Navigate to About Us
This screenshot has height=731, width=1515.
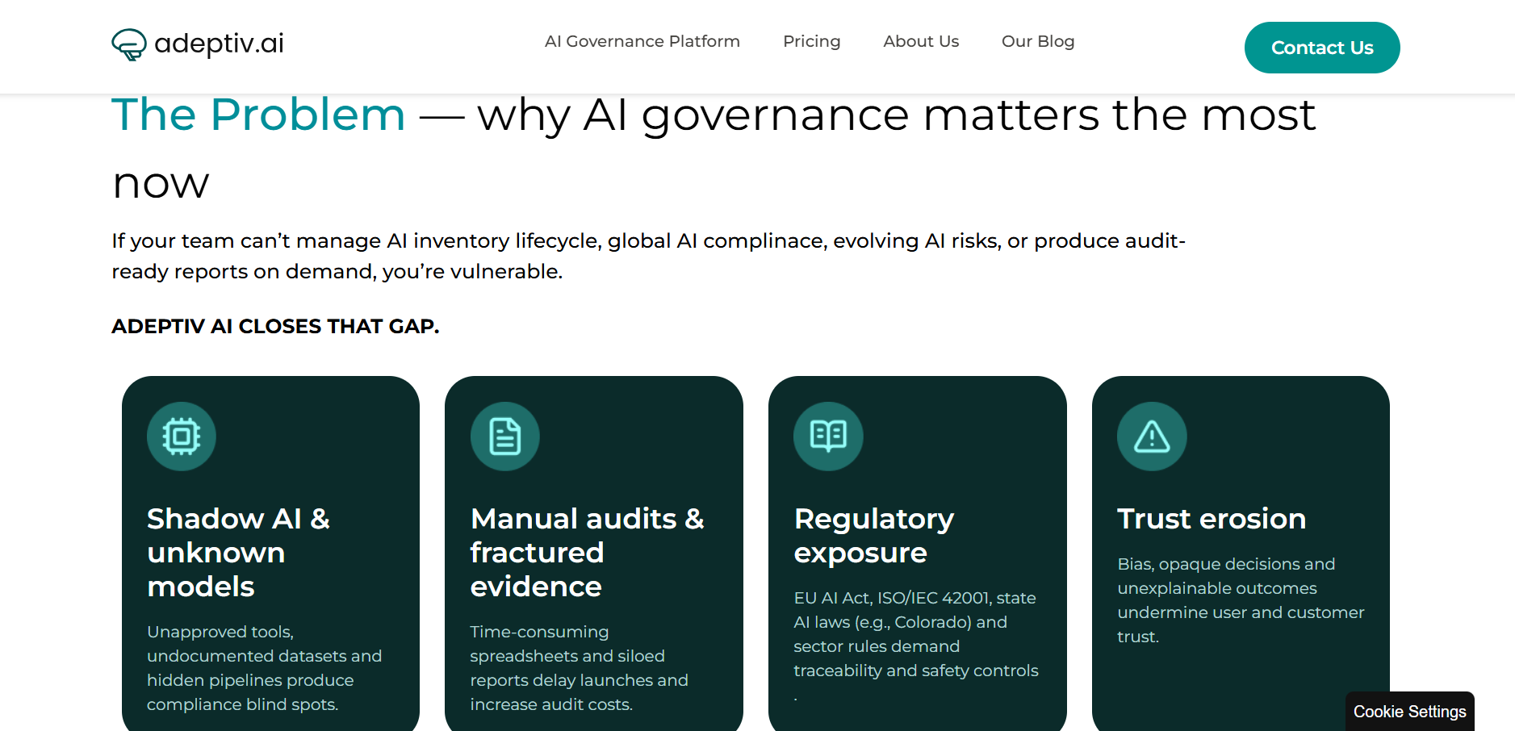pos(921,41)
